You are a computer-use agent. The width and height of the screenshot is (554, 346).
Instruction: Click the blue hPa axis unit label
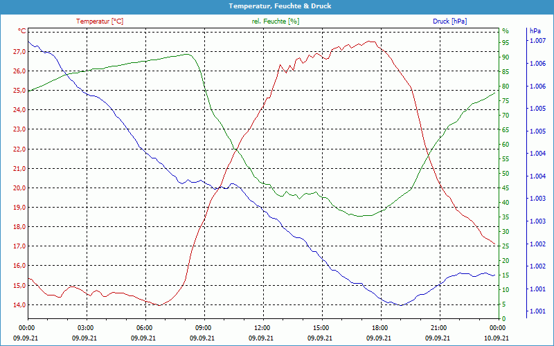[535, 31]
